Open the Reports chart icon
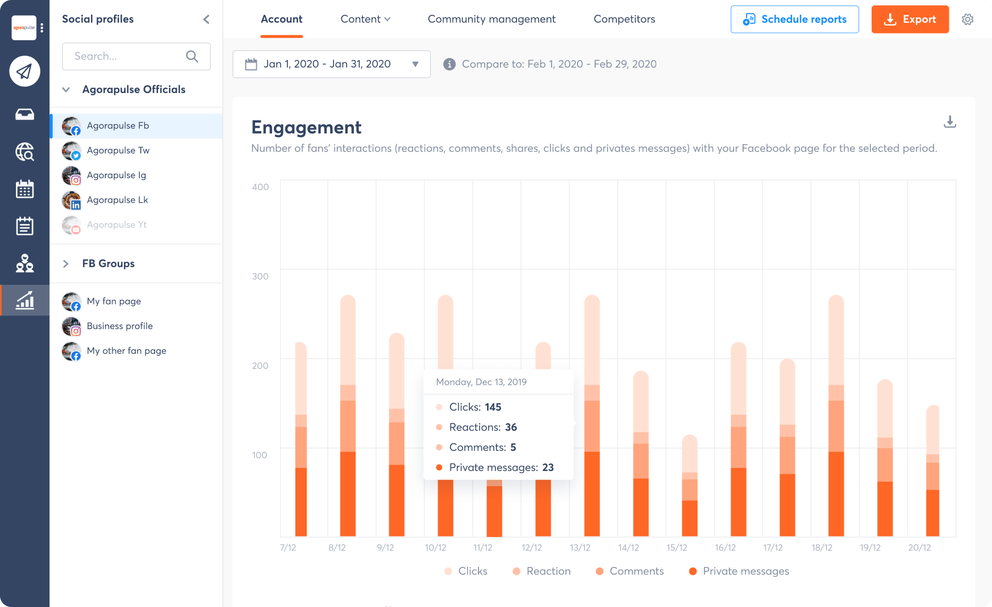The image size is (992, 607). 24,300
